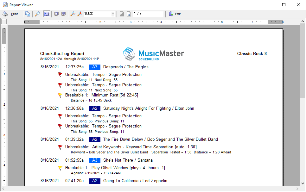Select time '02:41:20a' text
The width and height of the screenshot is (306, 192).
74,181
